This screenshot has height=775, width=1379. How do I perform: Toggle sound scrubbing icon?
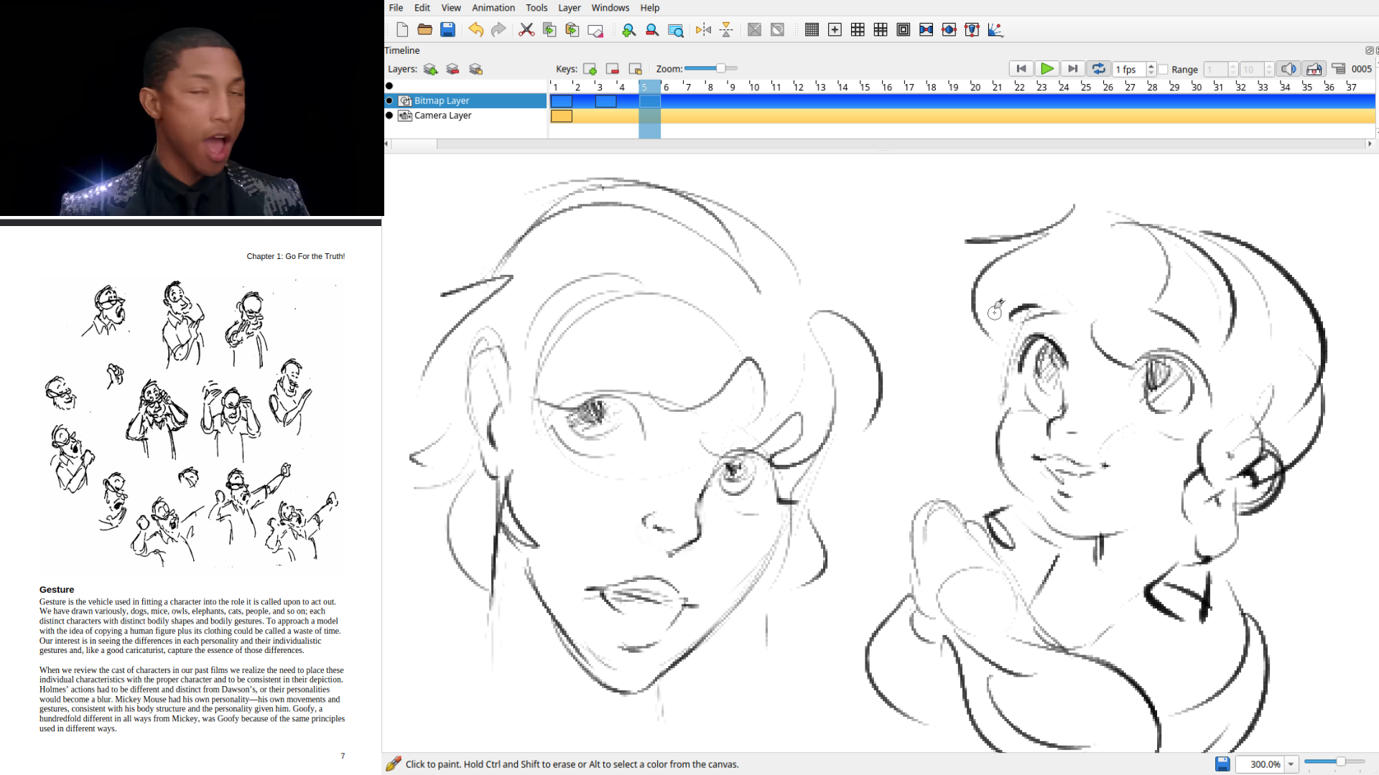(1314, 69)
